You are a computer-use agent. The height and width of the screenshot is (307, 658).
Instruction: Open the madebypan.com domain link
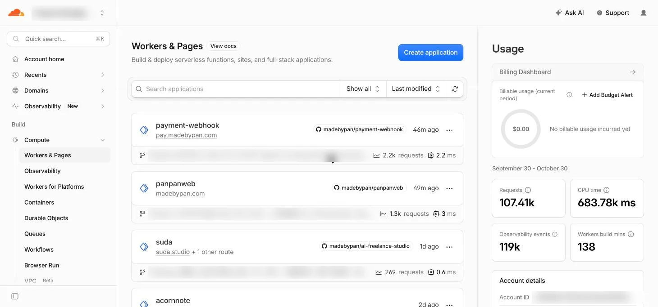[180, 194]
